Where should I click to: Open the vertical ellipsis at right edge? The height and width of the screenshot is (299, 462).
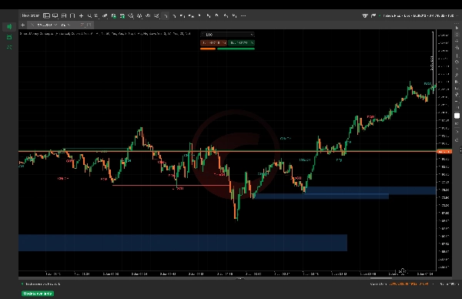(x=460, y=150)
